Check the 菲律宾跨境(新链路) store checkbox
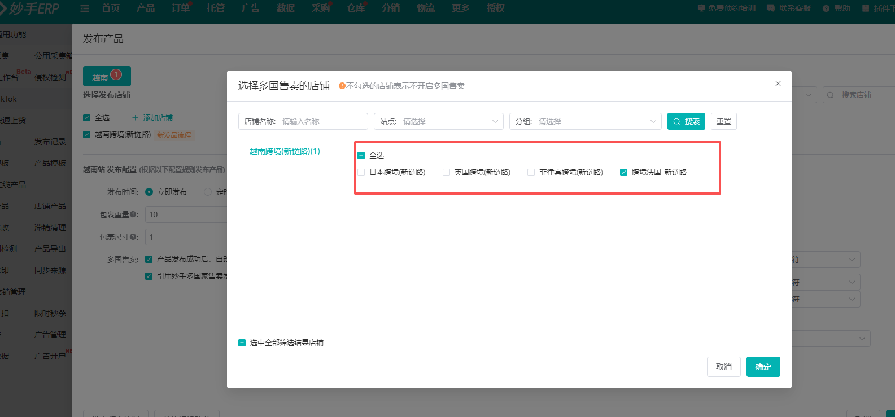895x417 pixels. tap(531, 172)
